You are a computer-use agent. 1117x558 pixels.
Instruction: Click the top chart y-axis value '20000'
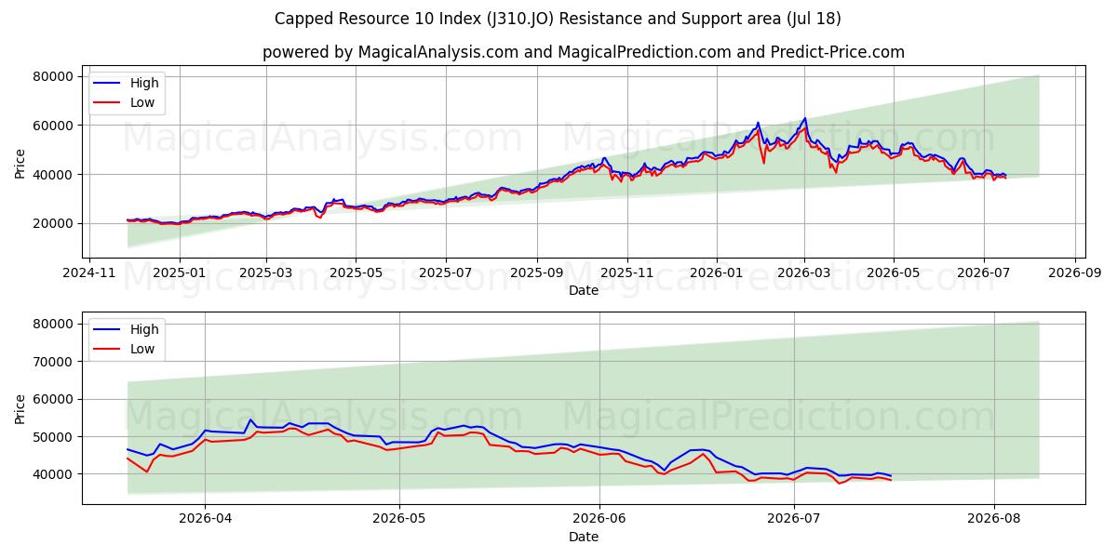54,224
